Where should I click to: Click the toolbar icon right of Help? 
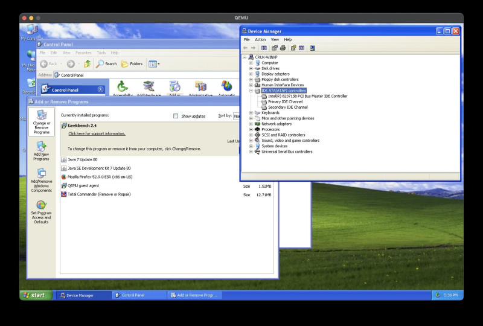point(301,48)
